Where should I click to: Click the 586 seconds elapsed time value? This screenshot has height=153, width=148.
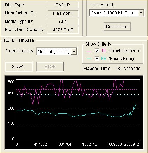(x=128, y=69)
